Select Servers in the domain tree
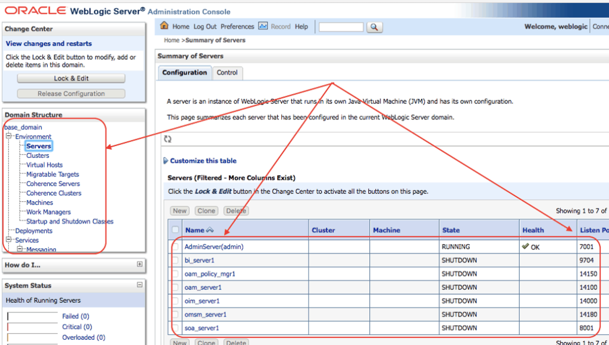609x345 pixels. [39, 146]
